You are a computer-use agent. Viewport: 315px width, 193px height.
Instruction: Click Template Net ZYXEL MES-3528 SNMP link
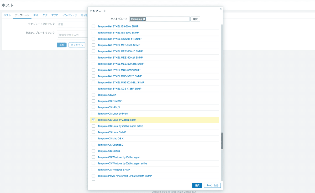[x=119, y=45]
